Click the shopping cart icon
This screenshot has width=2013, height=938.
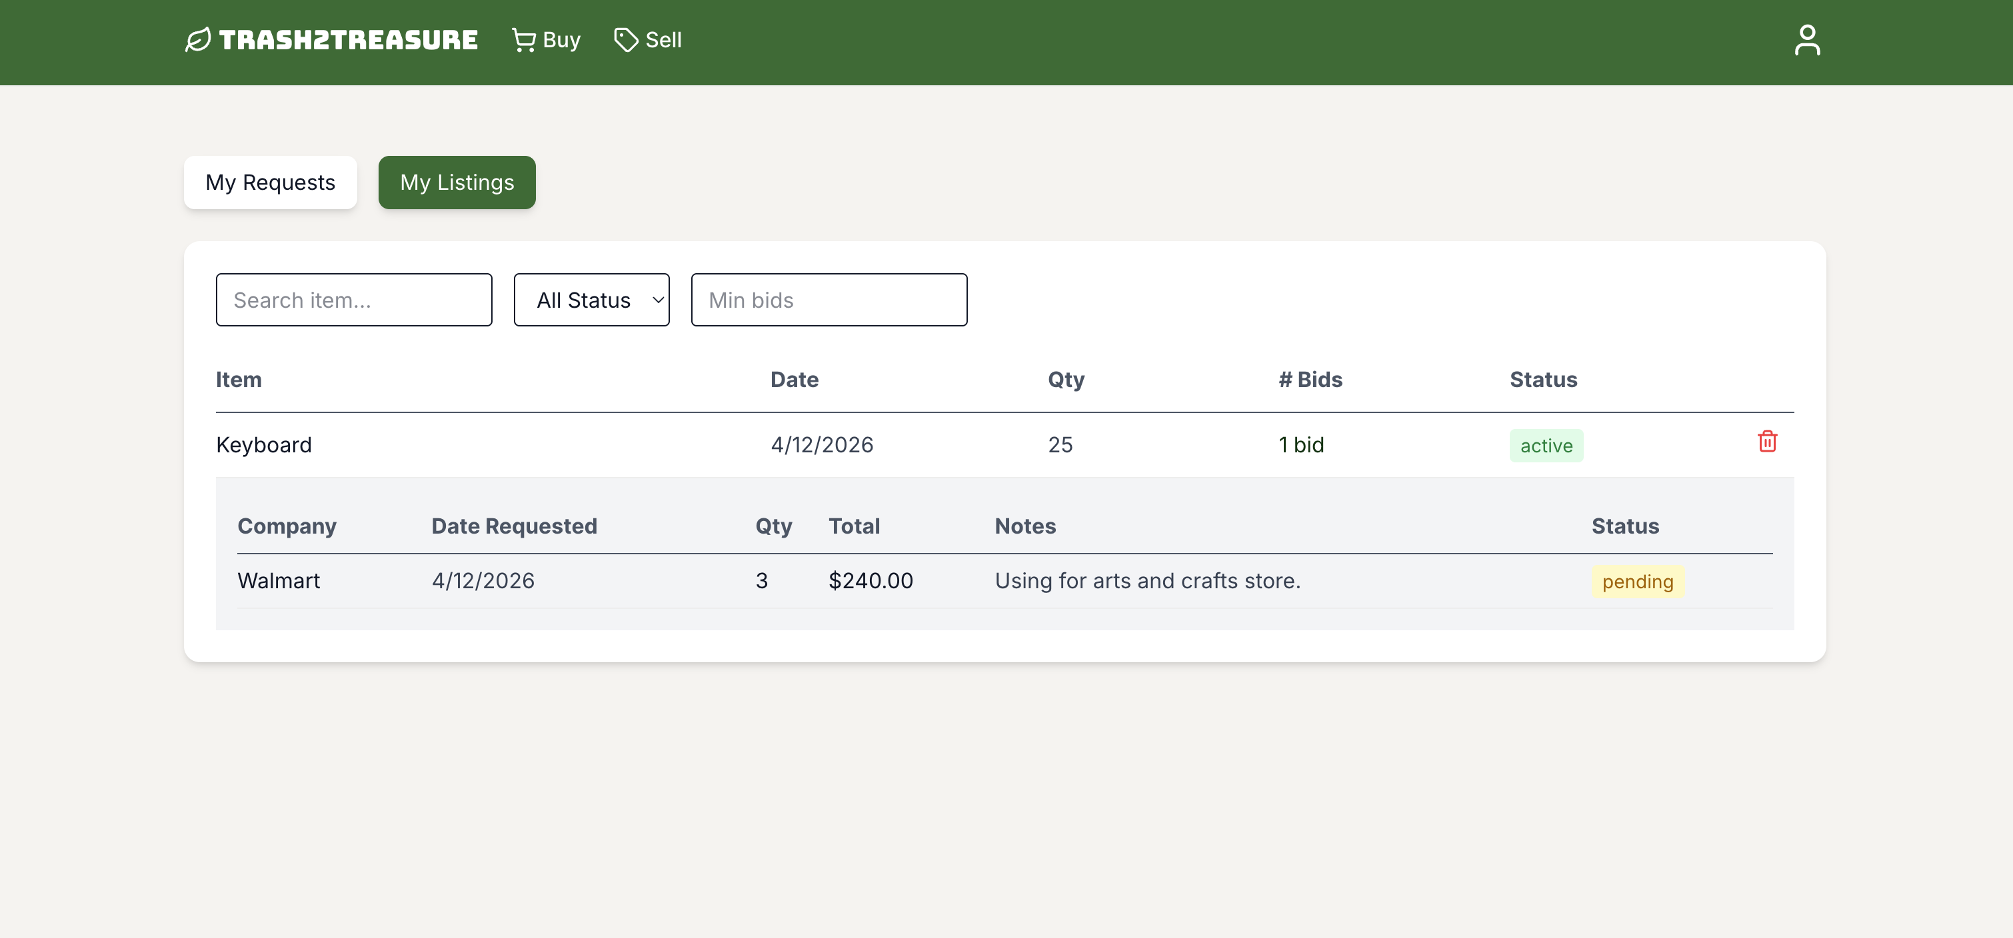523,40
